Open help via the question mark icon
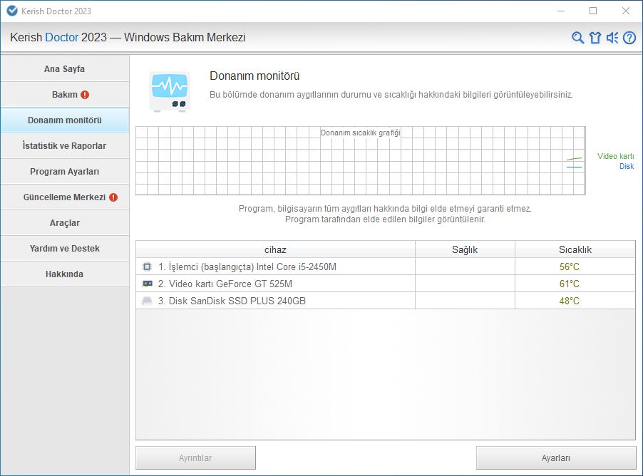 (x=629, y=38)
